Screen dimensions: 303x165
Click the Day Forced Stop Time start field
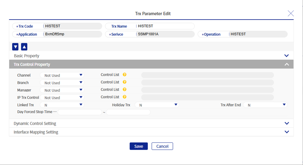[x=80, y=112]
